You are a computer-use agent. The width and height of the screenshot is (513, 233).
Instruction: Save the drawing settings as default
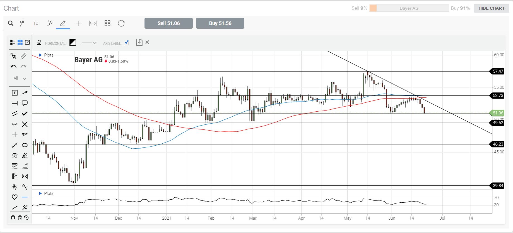(x=139, y=42)
